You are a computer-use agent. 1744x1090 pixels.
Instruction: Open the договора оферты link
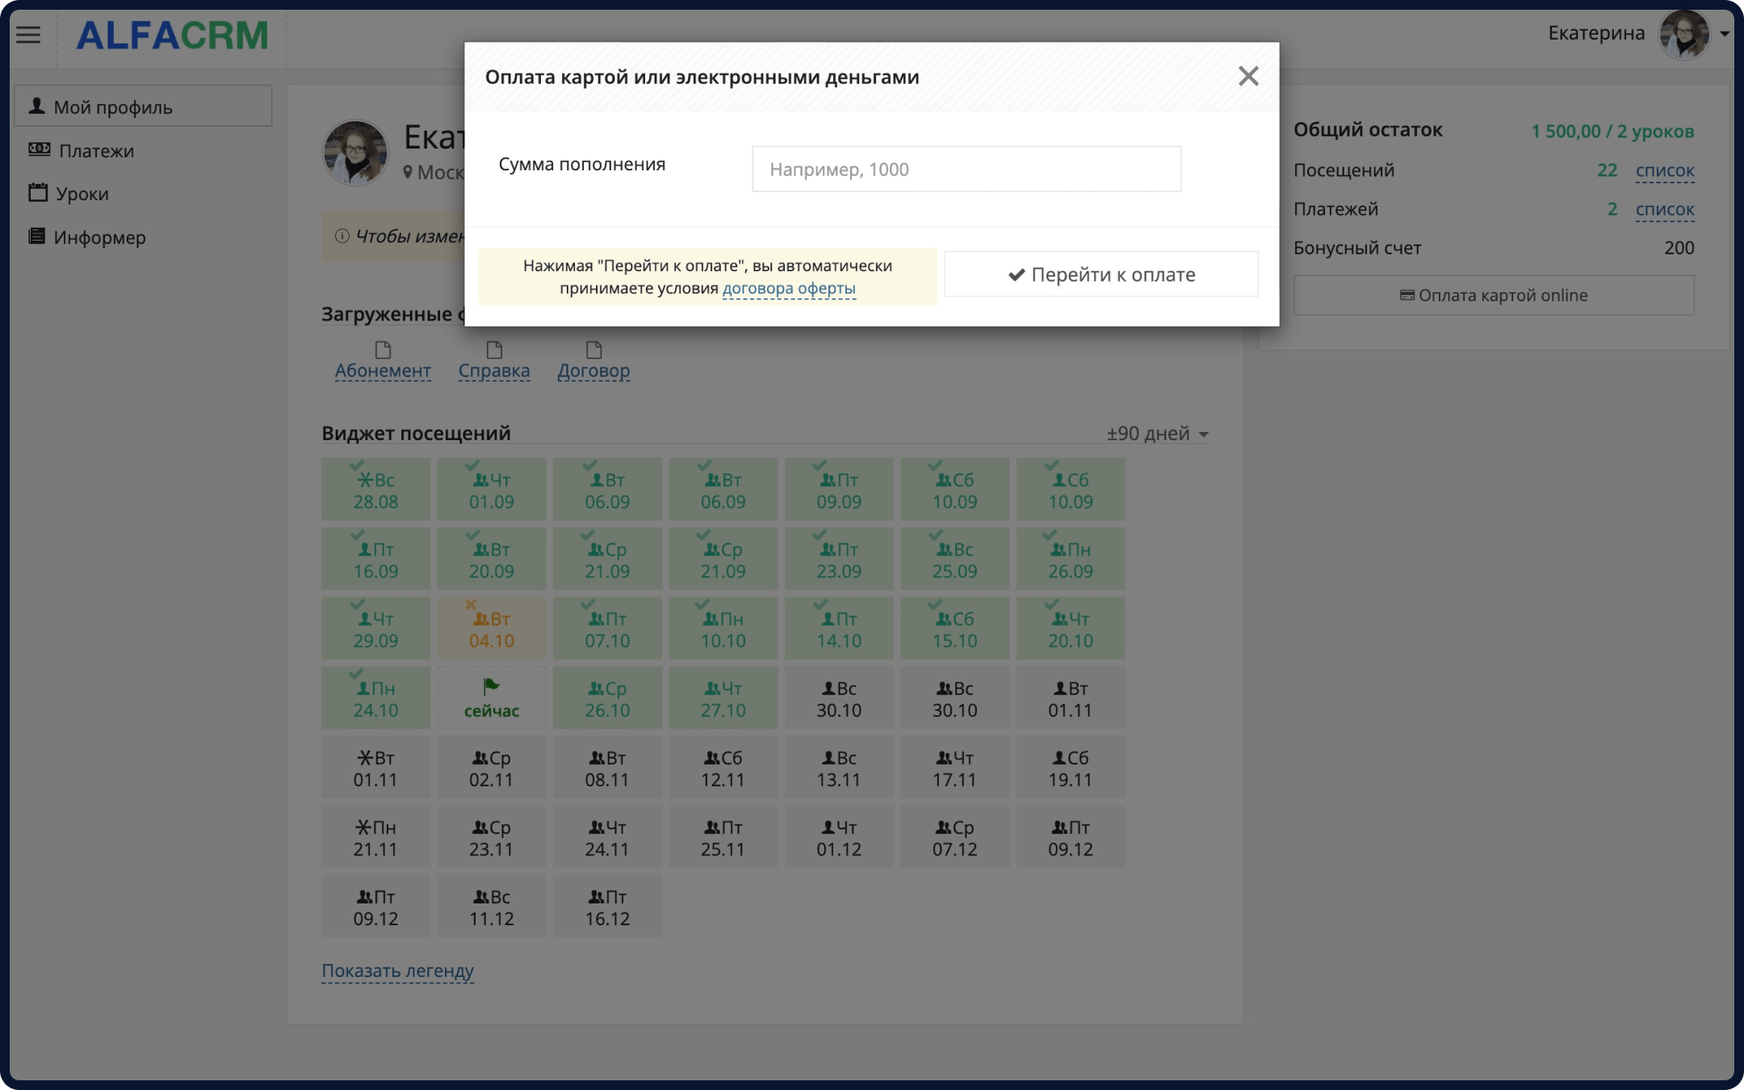click(x=789, y=287)
